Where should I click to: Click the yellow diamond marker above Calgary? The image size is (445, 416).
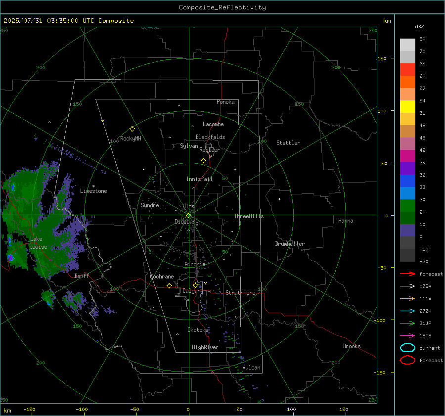tap(195, 285)
